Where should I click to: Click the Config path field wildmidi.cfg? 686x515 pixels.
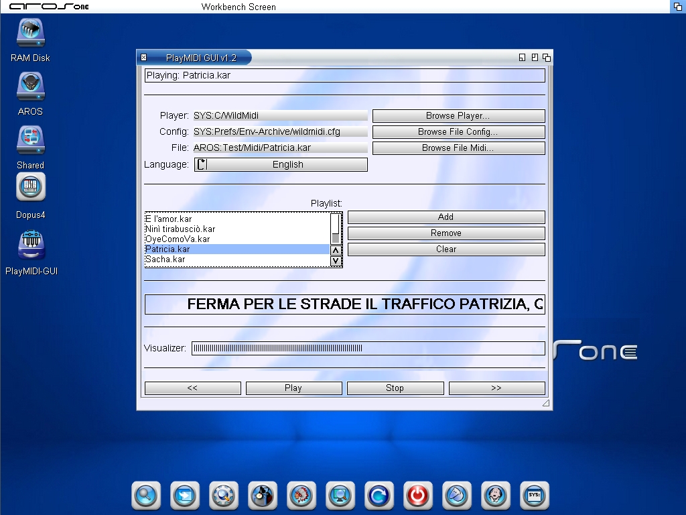coord(281,132)
